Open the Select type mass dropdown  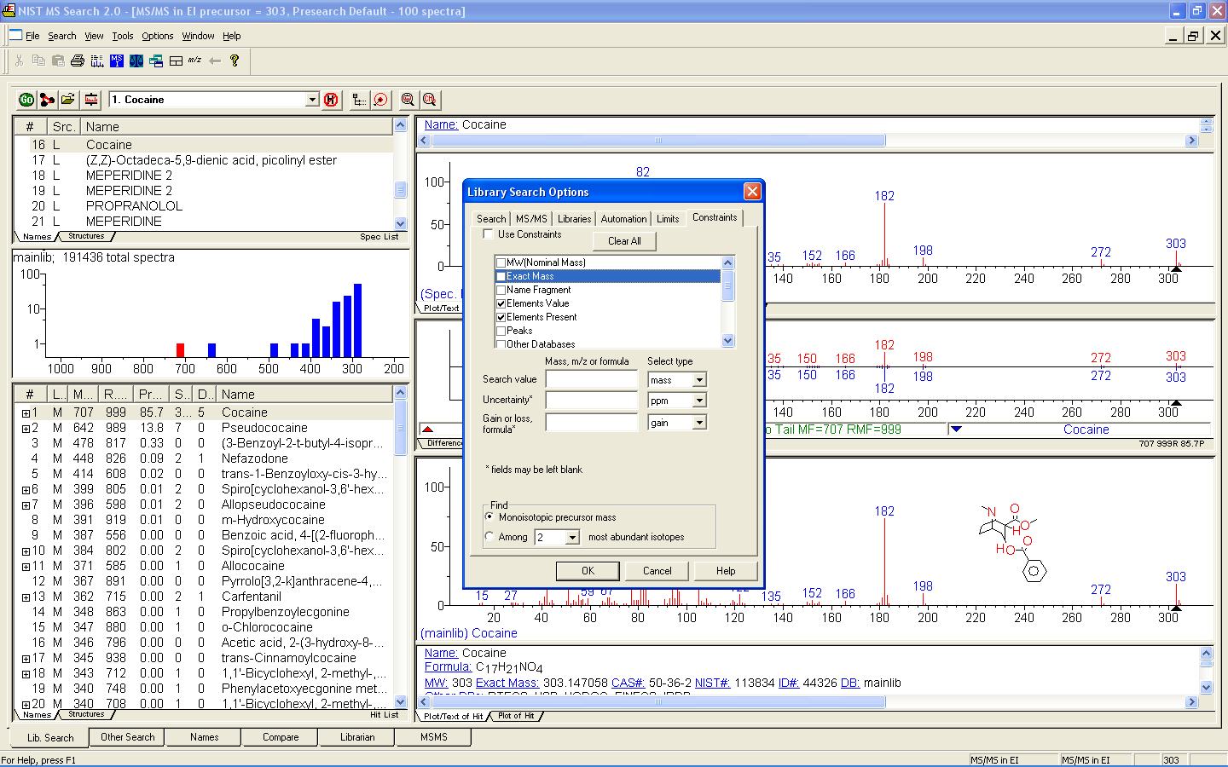(x=699, y=380)
